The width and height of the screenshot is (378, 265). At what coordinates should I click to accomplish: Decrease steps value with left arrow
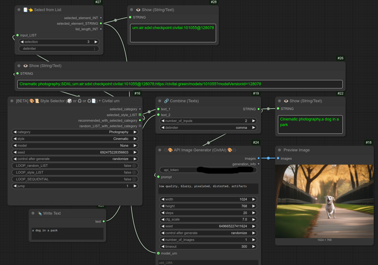pos(163,213)
